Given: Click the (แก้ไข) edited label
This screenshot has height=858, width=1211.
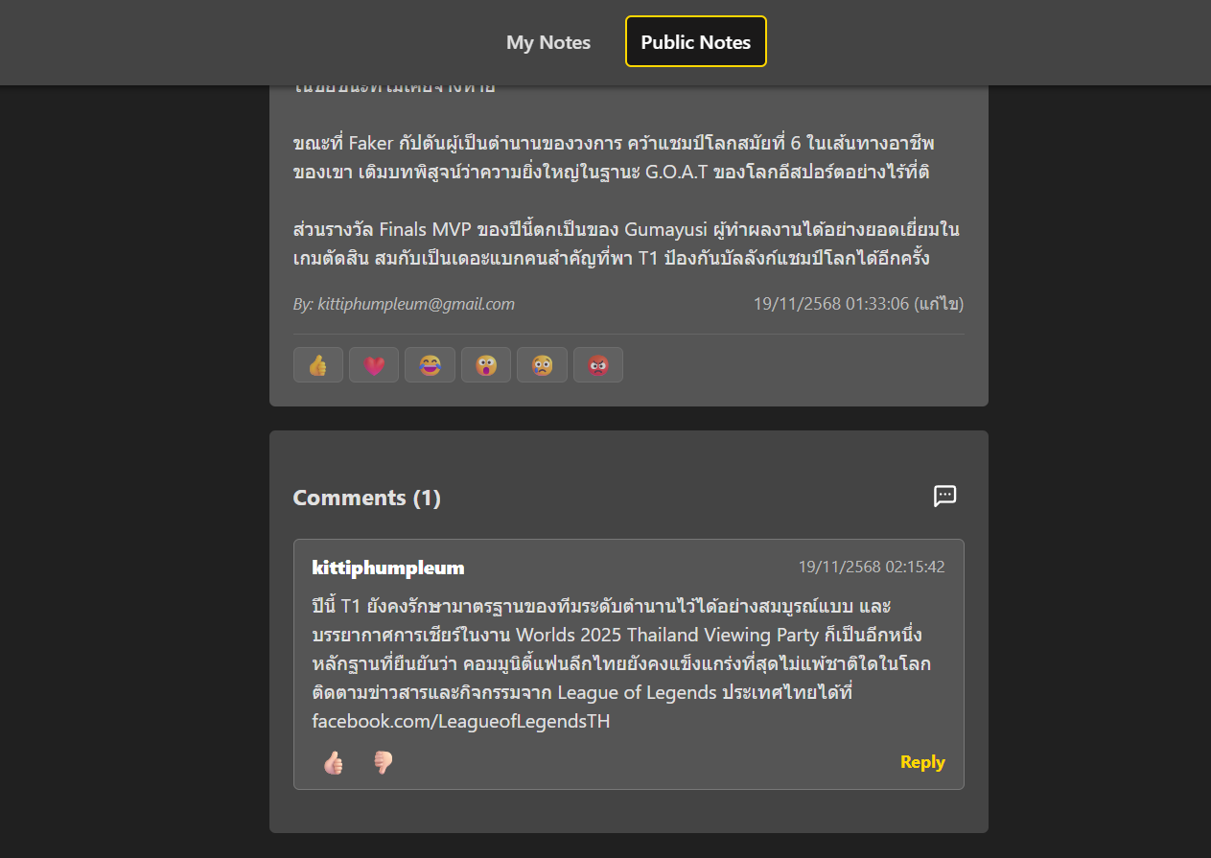Looking at the screenshot, I should click(x=939, y=304).
